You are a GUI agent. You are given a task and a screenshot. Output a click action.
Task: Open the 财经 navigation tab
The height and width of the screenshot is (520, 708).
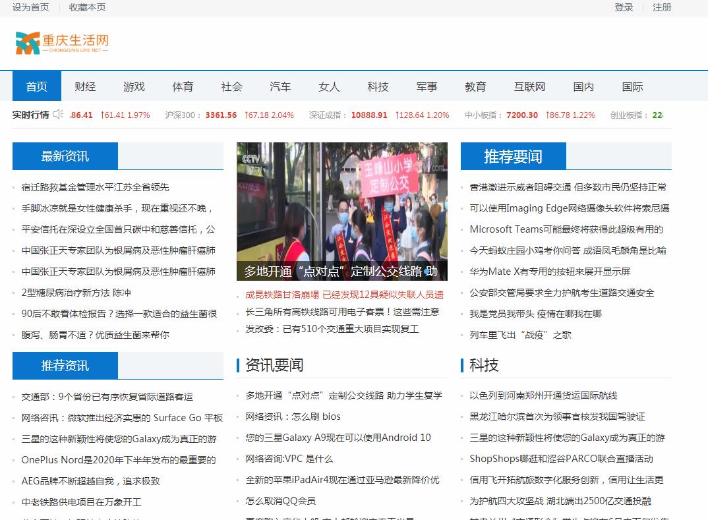[x=85, y=86]
